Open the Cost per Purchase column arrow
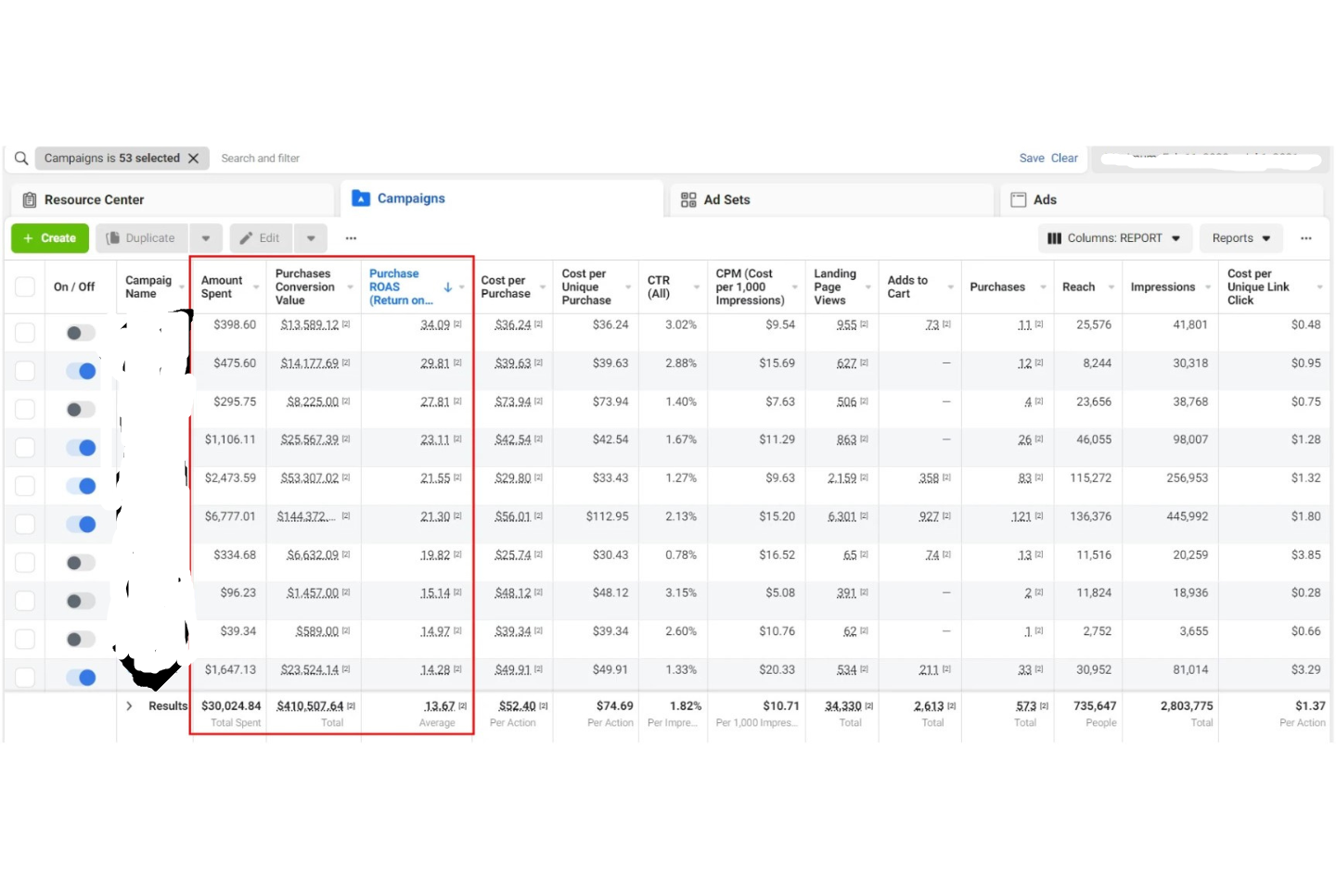This screenshot has width=1336, height=890. [x=543, y=287]
